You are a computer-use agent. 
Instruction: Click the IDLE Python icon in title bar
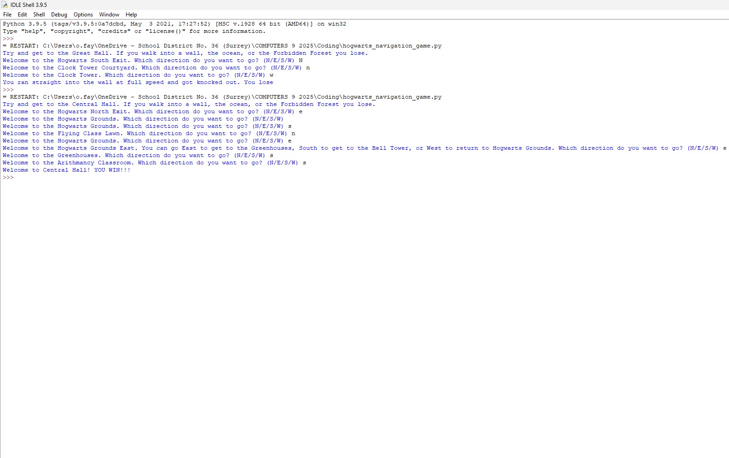point(5,5)
